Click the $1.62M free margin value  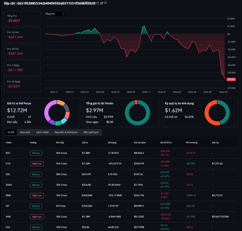tap(173, 110)
